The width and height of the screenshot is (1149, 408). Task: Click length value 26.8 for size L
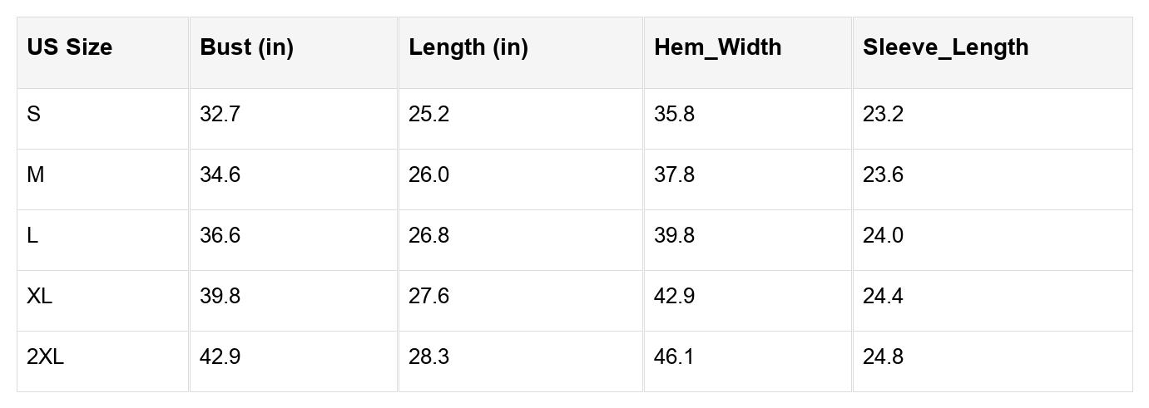(x=428, y=236)
